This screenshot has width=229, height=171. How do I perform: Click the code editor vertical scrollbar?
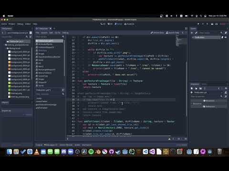(187, 89)
